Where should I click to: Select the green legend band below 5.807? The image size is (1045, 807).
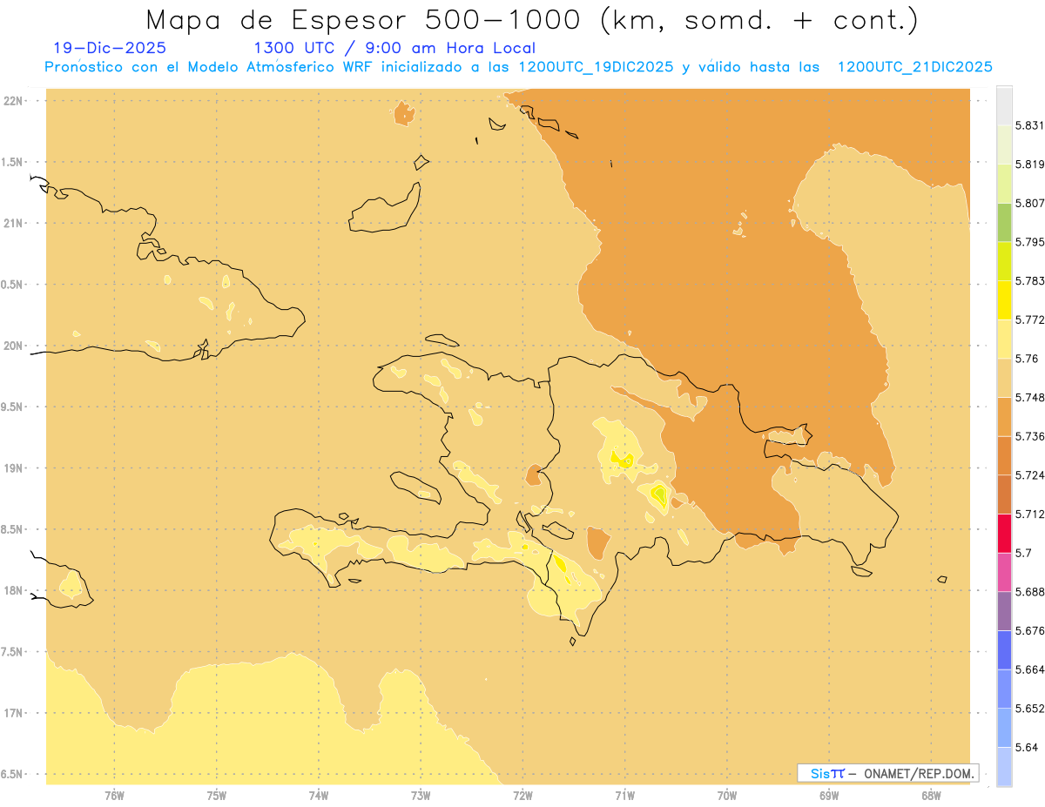point(1004,222)
